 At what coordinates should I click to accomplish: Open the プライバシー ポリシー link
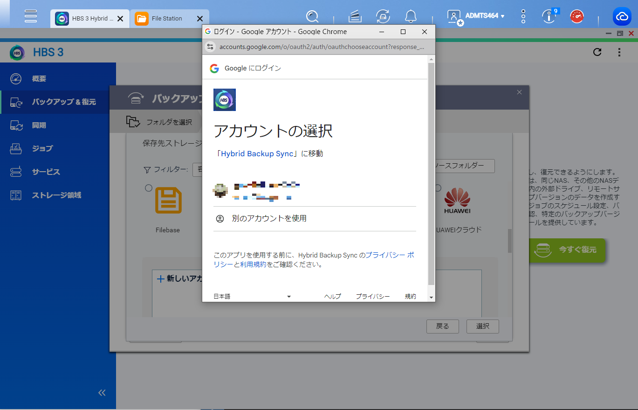(390, 255)
